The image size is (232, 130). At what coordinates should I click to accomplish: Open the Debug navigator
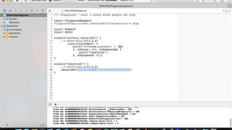pos(32,10)
